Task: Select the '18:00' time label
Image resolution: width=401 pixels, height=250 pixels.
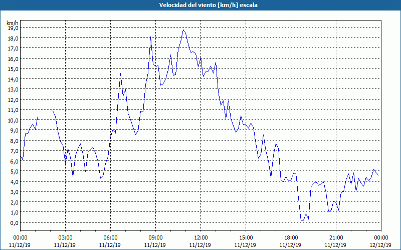Action: [291, 238]
